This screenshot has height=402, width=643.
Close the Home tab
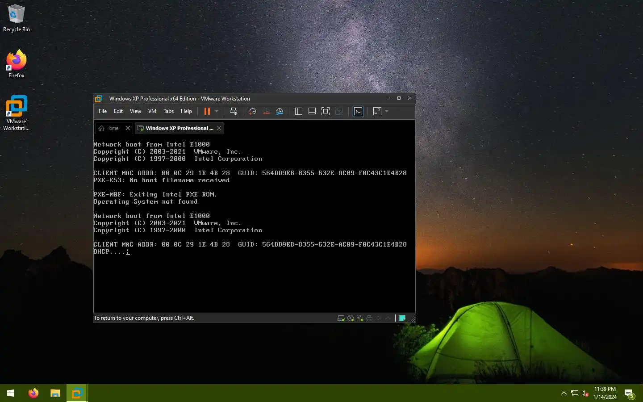point(128,128)
